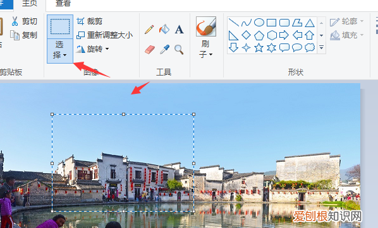Image resolution: width=378 pixels, height=228 pixels.
Task: Select the Six-point star shape
Action: pos(272,48)
